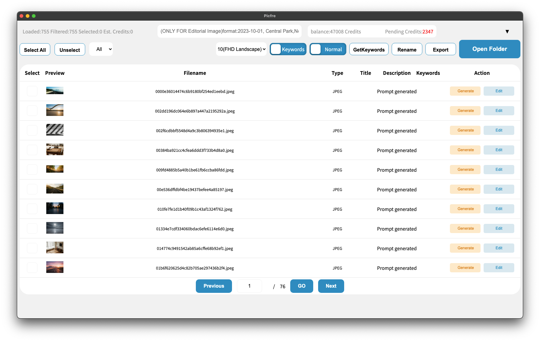Screen dimensions: 540x341
Task: Expand the top-right black triangle menu
Action: pyautogui.click(x=507, y=32)
